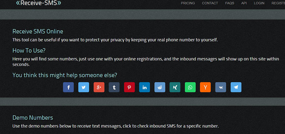The height and width of the screenshot is (134, 285).
Task: Open the Login page
Action: 259,3
